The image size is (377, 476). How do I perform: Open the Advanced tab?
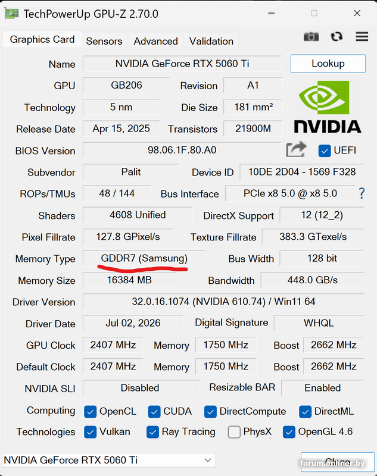click(155, 41)
